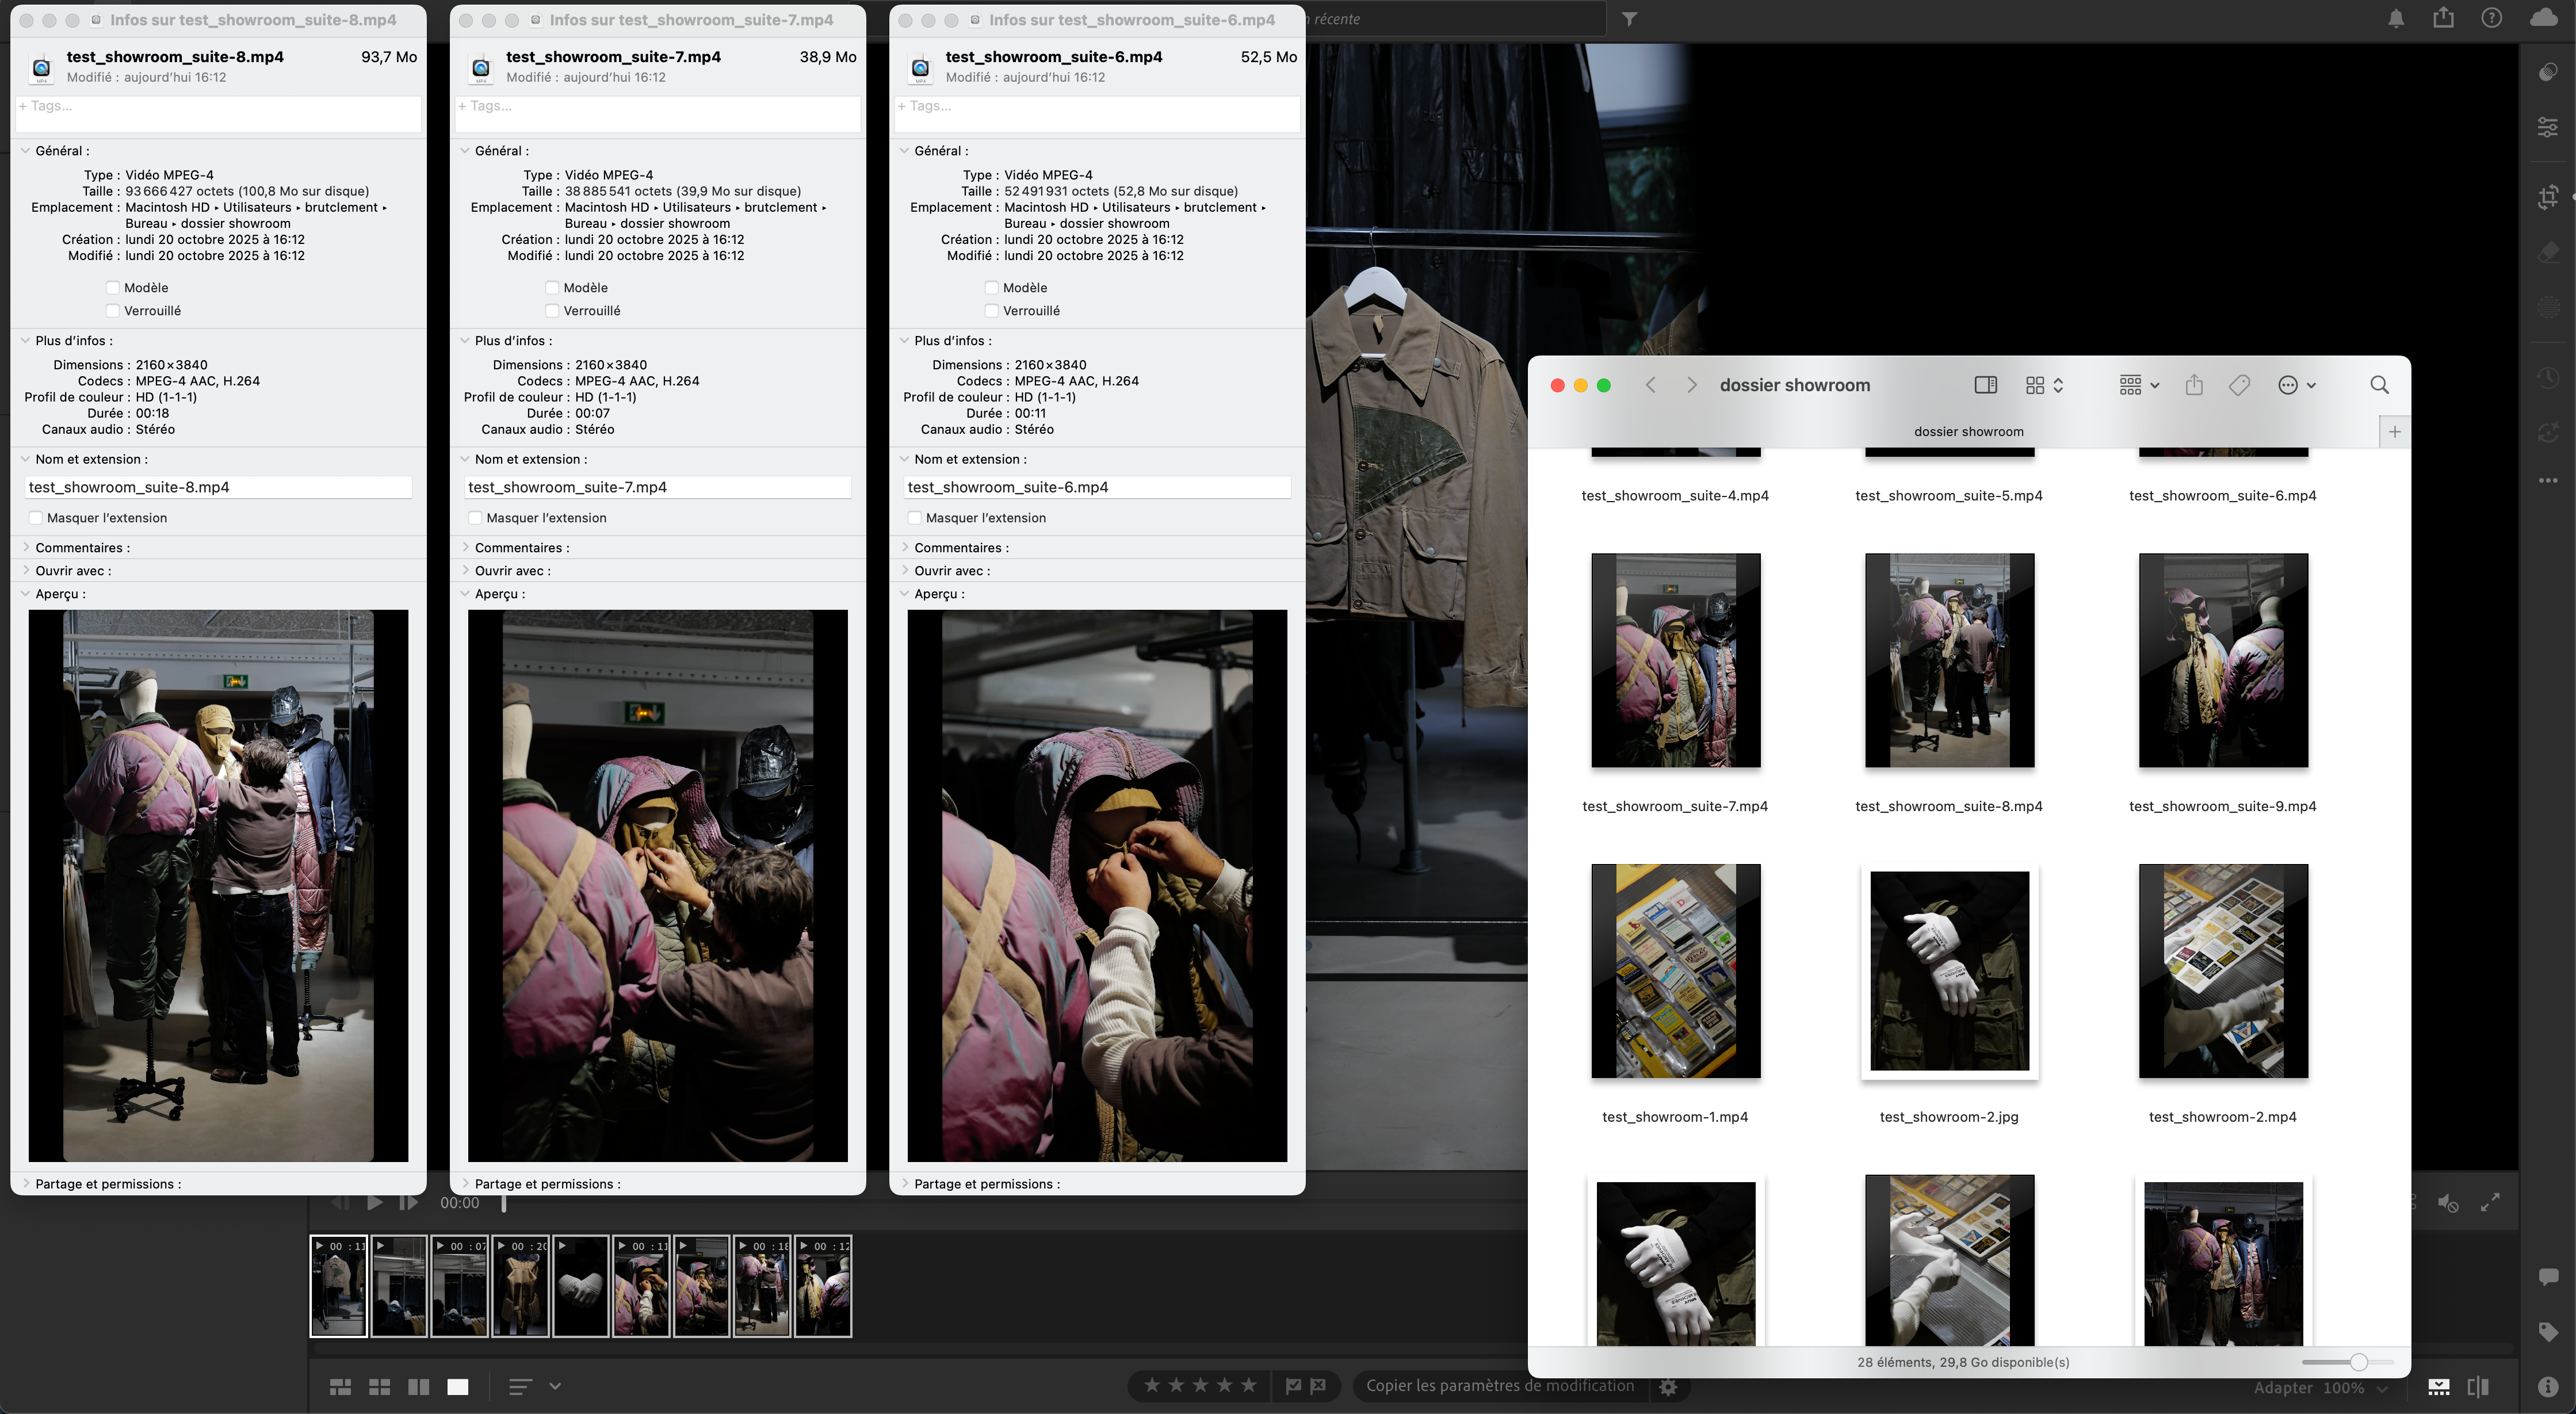Check Modèle for test_showroom_suite-7.mp4
The image size is (2576, 1414).
click(x=552, y=288)
